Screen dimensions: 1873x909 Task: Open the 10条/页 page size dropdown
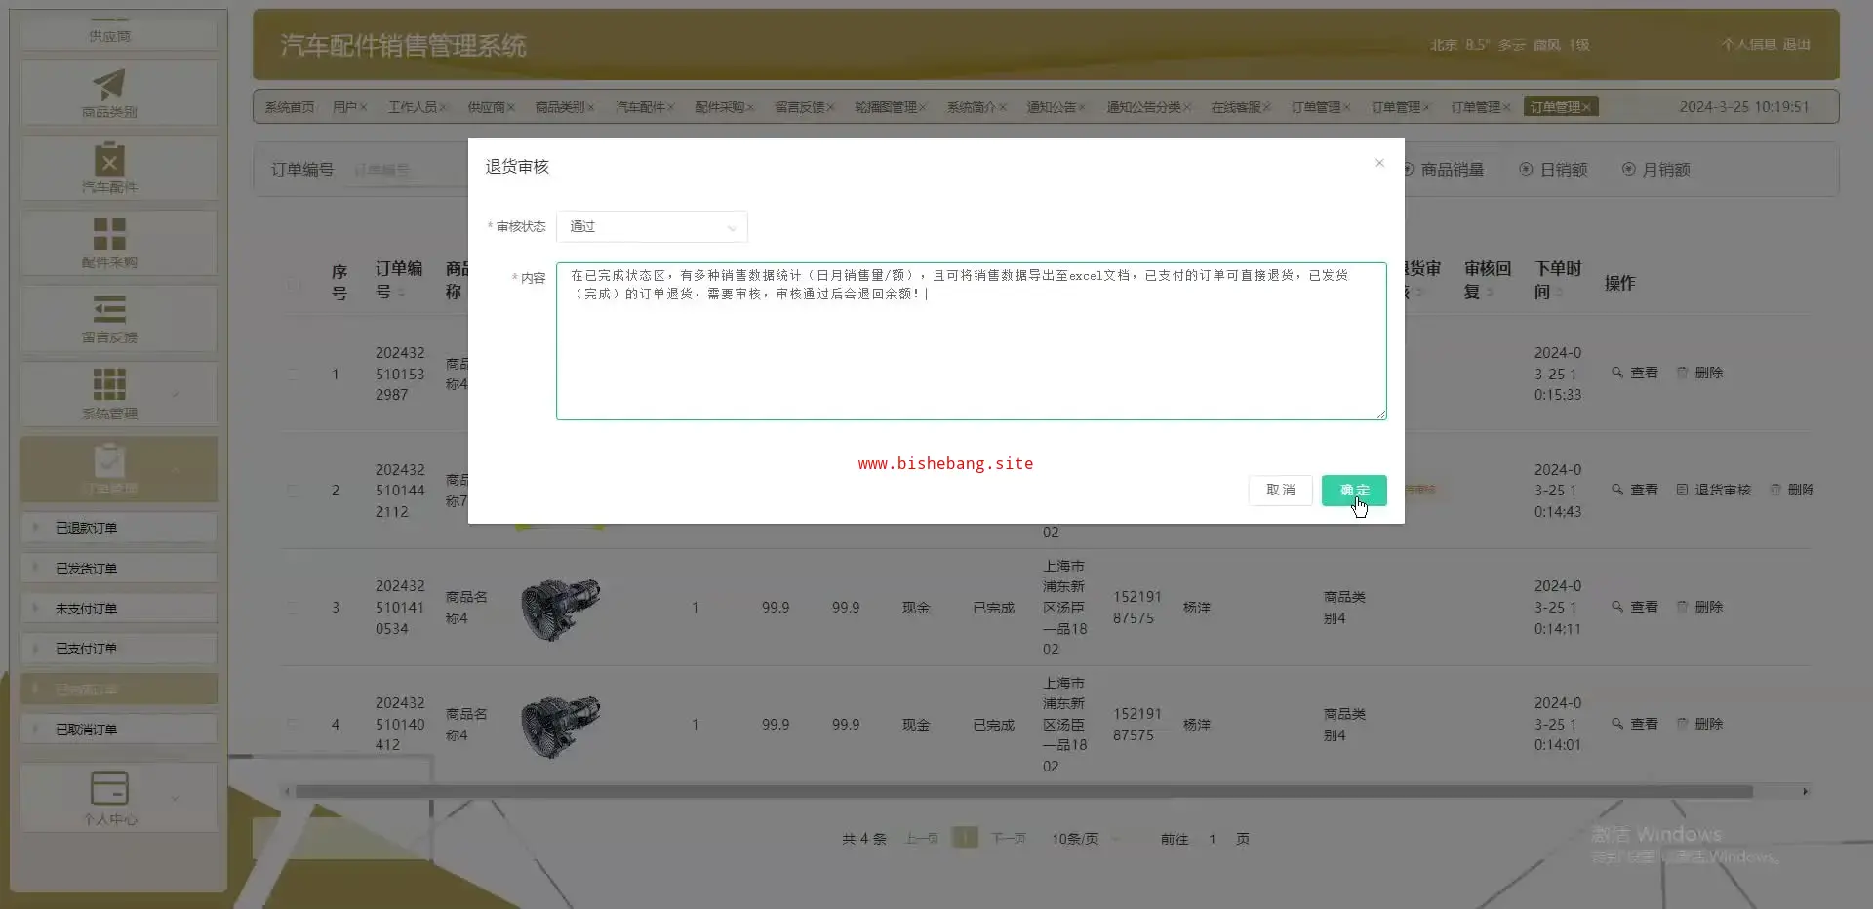pyautogui.click(x=1085, y=839)
